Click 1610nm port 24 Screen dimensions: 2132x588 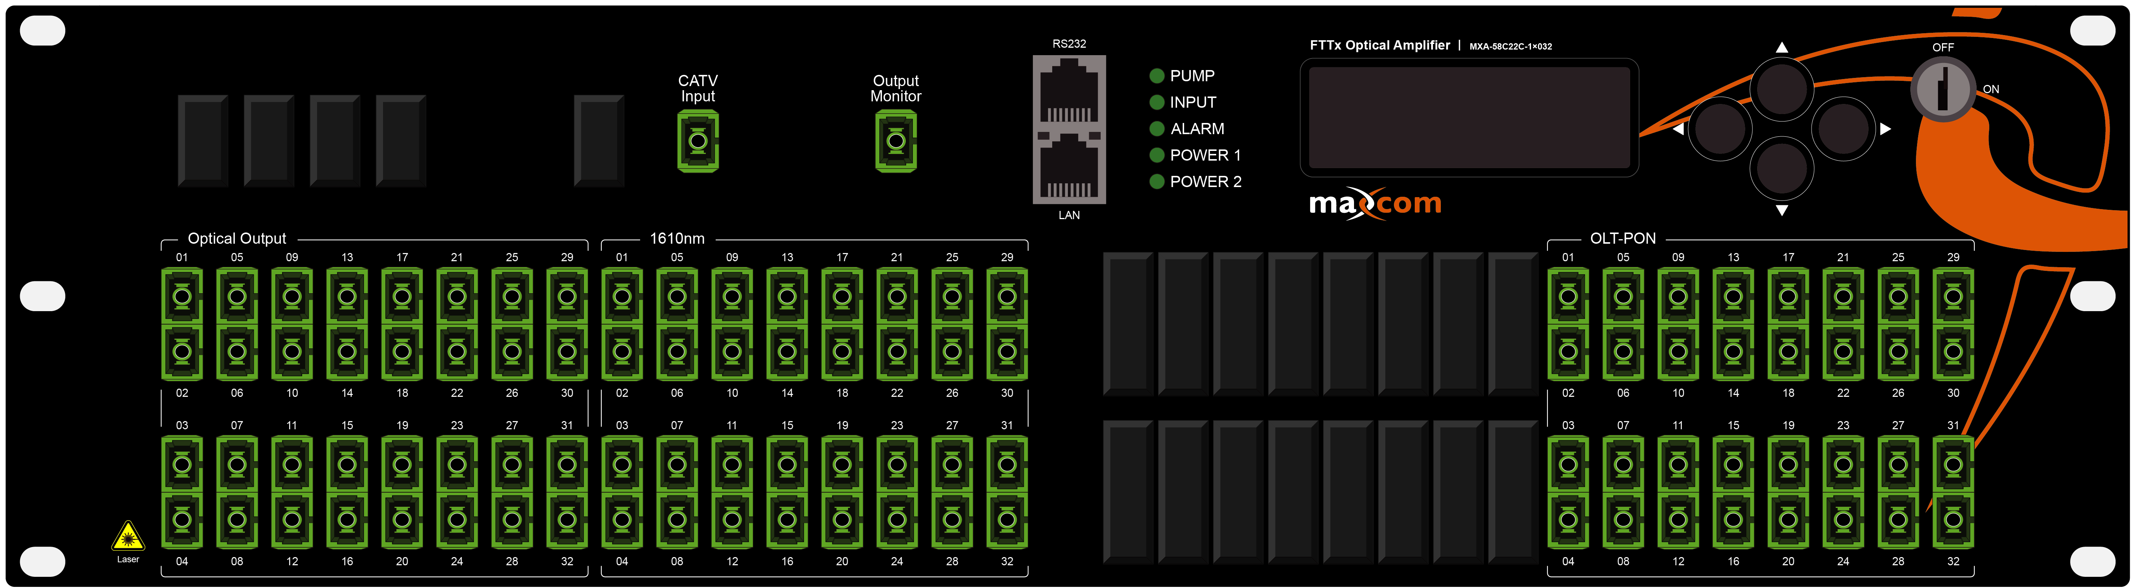(896, 520)
